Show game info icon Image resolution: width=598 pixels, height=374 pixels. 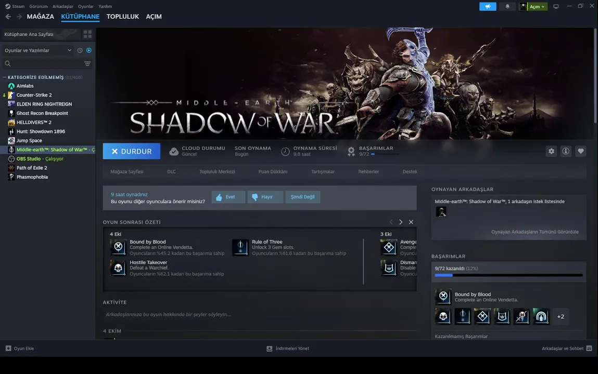pyautogui.click(x=566, y=151)
